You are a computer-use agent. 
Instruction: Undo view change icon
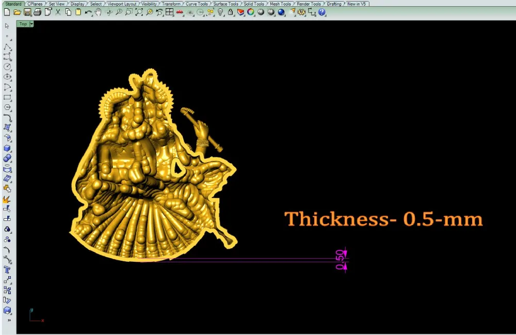point(159,12)
